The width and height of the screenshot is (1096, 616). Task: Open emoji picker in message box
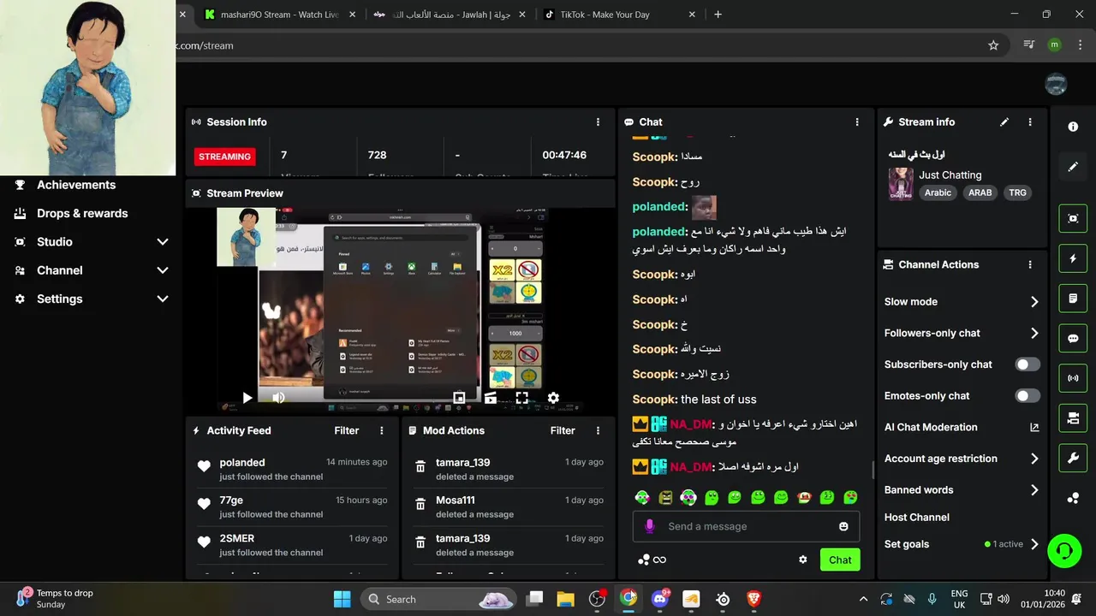[843, 526]
